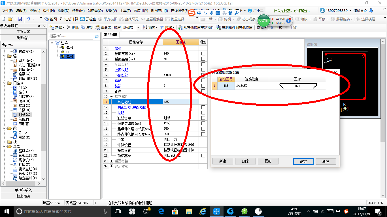Open the 楼层(L) menu
The height and width of the screenshot is (217, 387).
[35, 11]
